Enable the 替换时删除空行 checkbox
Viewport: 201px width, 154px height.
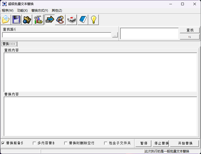(66, 143)
